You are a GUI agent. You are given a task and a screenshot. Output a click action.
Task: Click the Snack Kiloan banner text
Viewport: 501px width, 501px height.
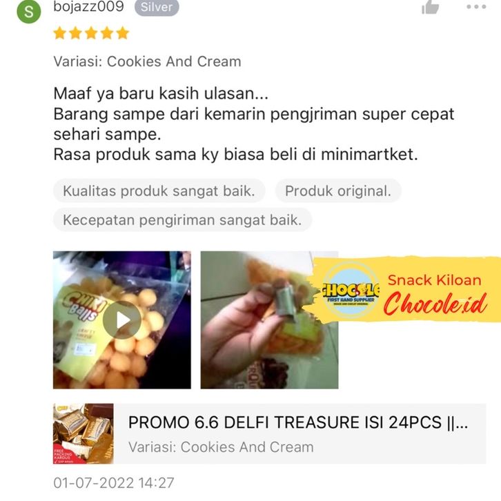[435, 280]
